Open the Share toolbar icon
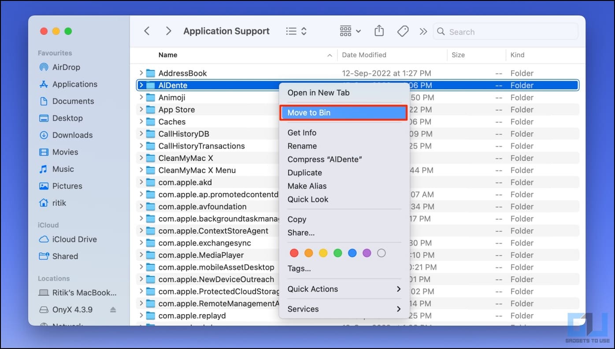The width and height of the screenshot is (615, 349). (x=379, y=31)
